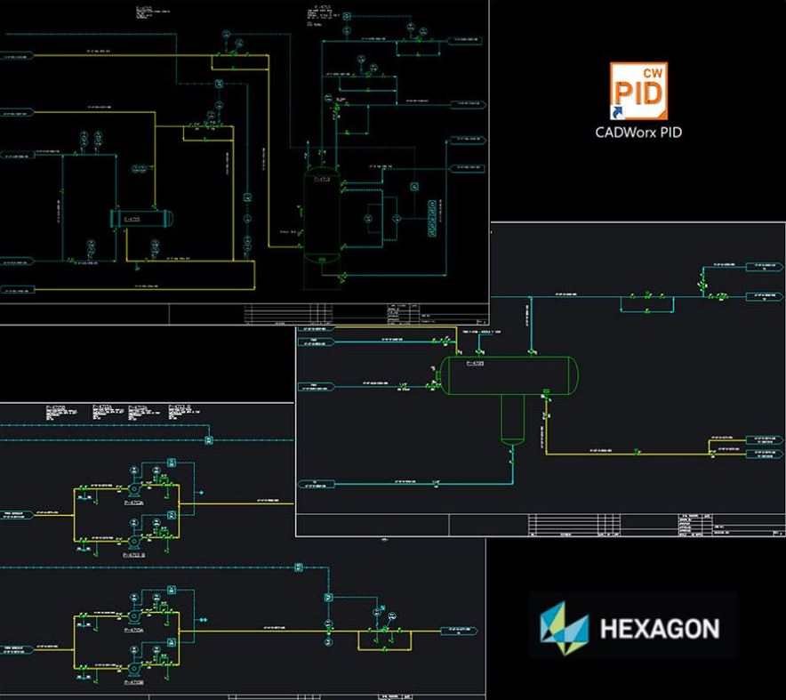Click the square instrument on the dashed signal line above the pumps
Viewport: 786px width, 700px height.
pyautogui.click(x=209, y=440)
